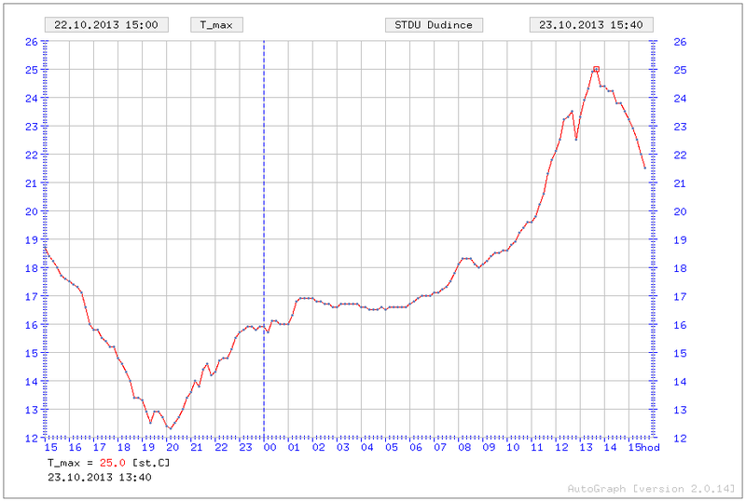Click the hod unit label on the x-axis
This screenshot has height=501, width=746.
click(x=652, y=448)
